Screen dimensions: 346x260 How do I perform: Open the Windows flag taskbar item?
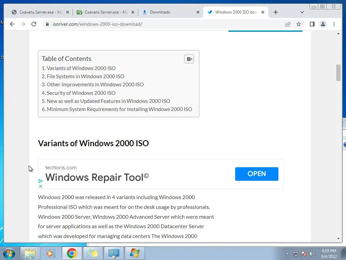tap(135, 253)
